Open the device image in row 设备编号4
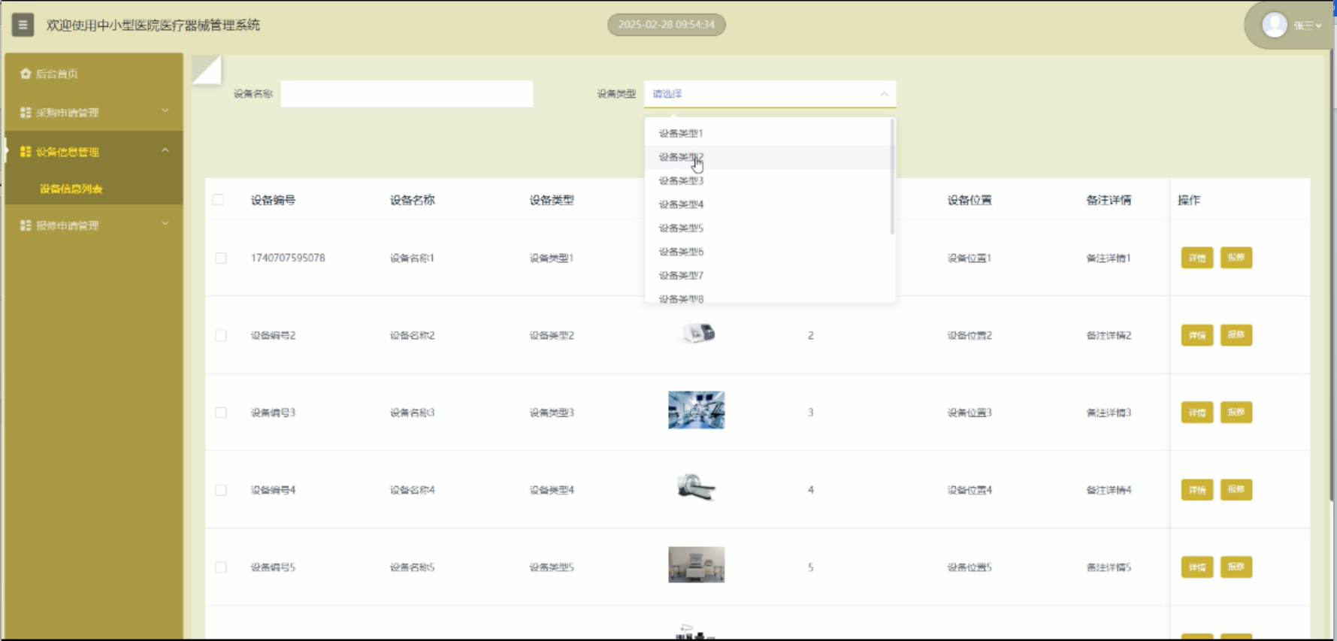 point(697,488)
